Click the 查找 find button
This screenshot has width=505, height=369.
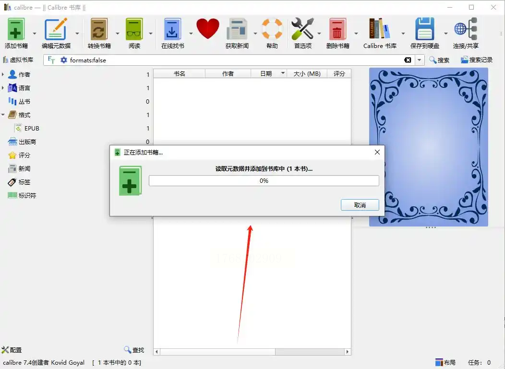click(134, 350)
